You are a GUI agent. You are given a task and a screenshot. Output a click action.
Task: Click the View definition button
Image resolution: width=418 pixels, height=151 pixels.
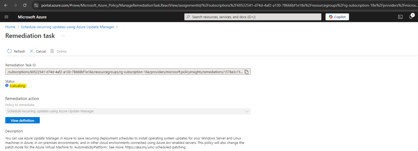coord(23,120)
